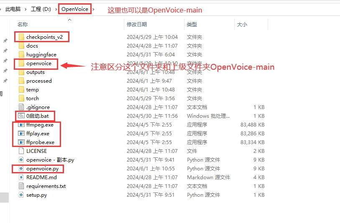The height and width of the screenshot is (223, 340).
Task: Click the setup.py Python file icon
Action: [21, 195]
